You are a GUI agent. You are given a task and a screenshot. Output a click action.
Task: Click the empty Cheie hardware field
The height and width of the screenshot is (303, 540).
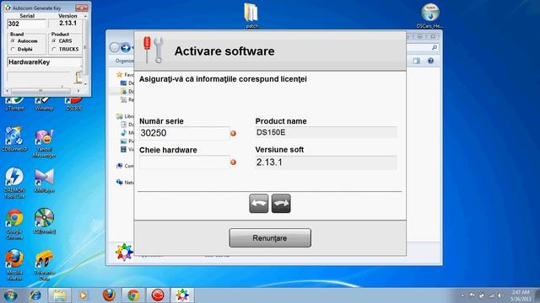(184, 162)
